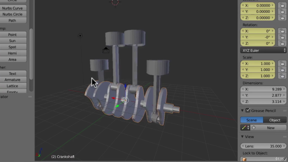Image resolution: width=288 pixels, height=162 pixels.
Task: Open the grease pencil data browser
Action: tap(245, 128)
